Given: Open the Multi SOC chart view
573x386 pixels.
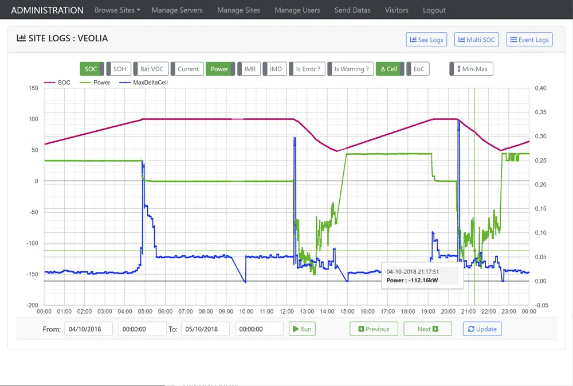Looking at the screenshot, I should [476, 40].
